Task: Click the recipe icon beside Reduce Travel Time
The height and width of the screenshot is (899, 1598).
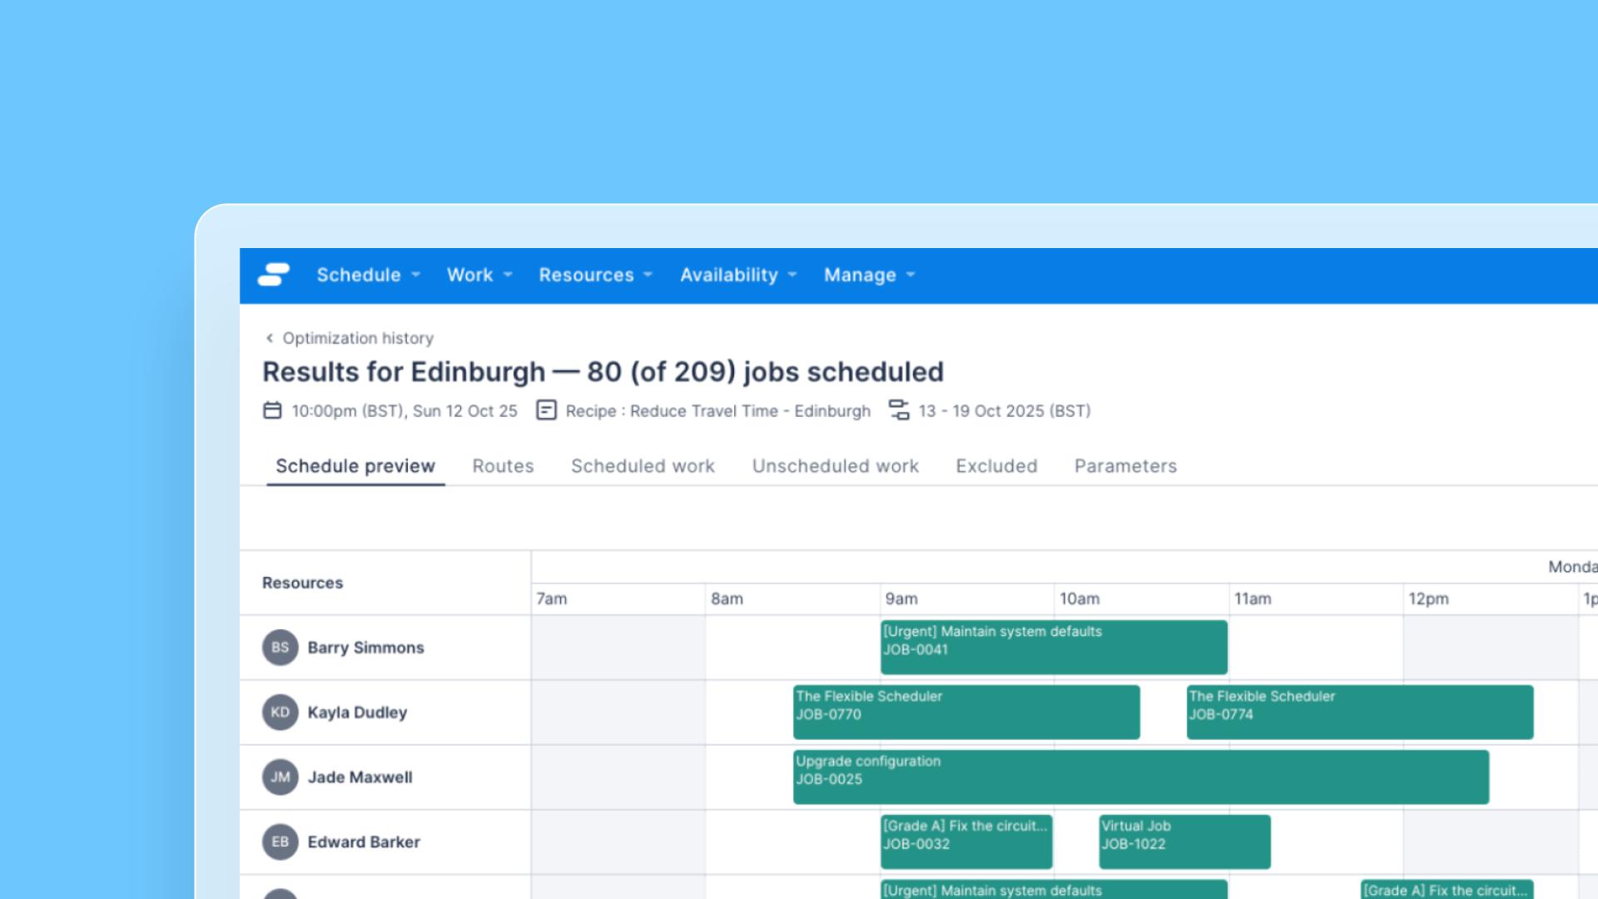Action: pos(546,410)
